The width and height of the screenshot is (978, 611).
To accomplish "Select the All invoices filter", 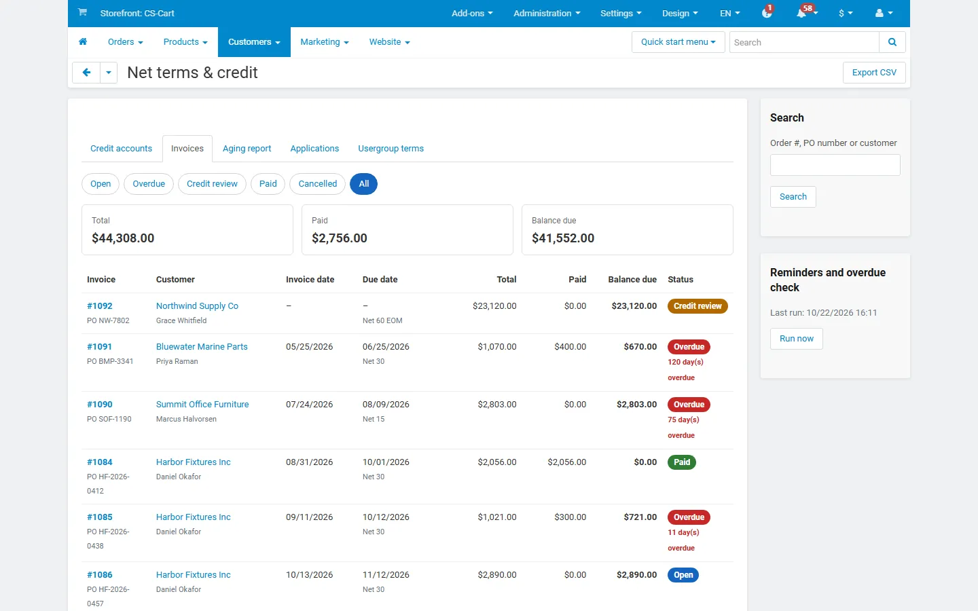I will (363, 184).
